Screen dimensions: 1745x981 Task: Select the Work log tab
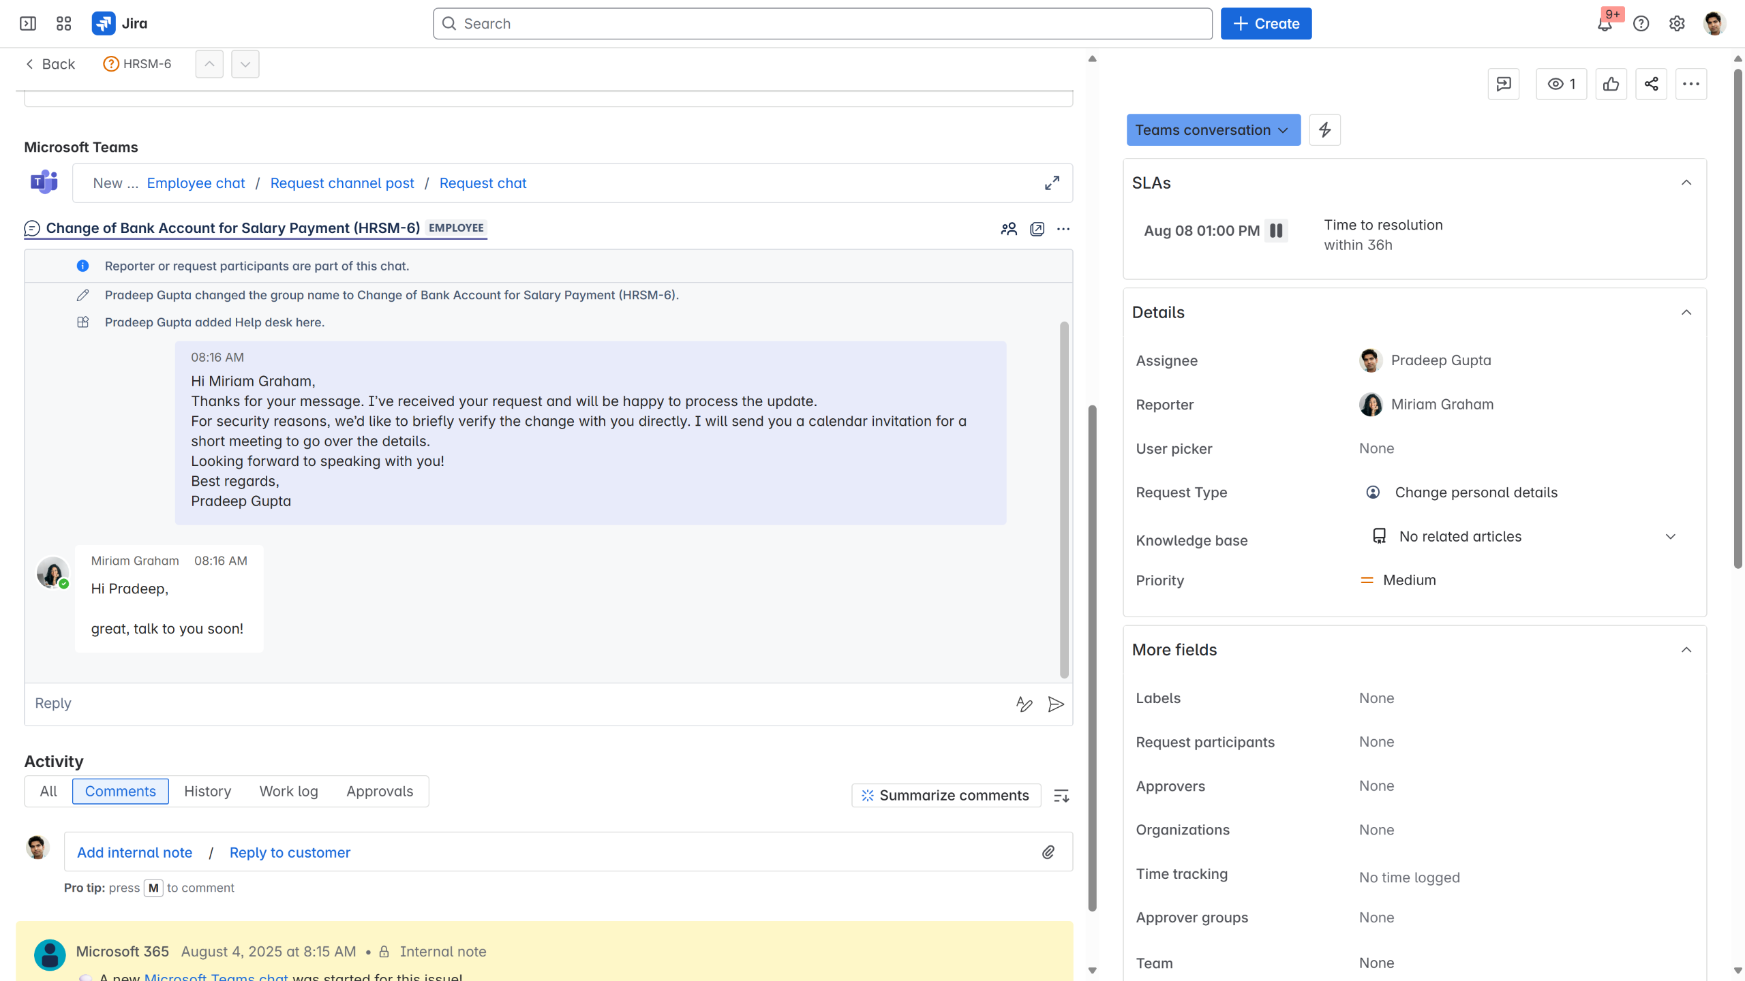pos(288,791)
